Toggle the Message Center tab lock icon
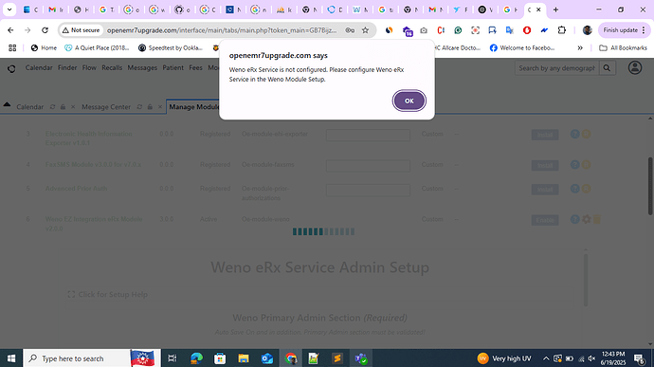This screenshot has height=367, width=654. [150, 107]
